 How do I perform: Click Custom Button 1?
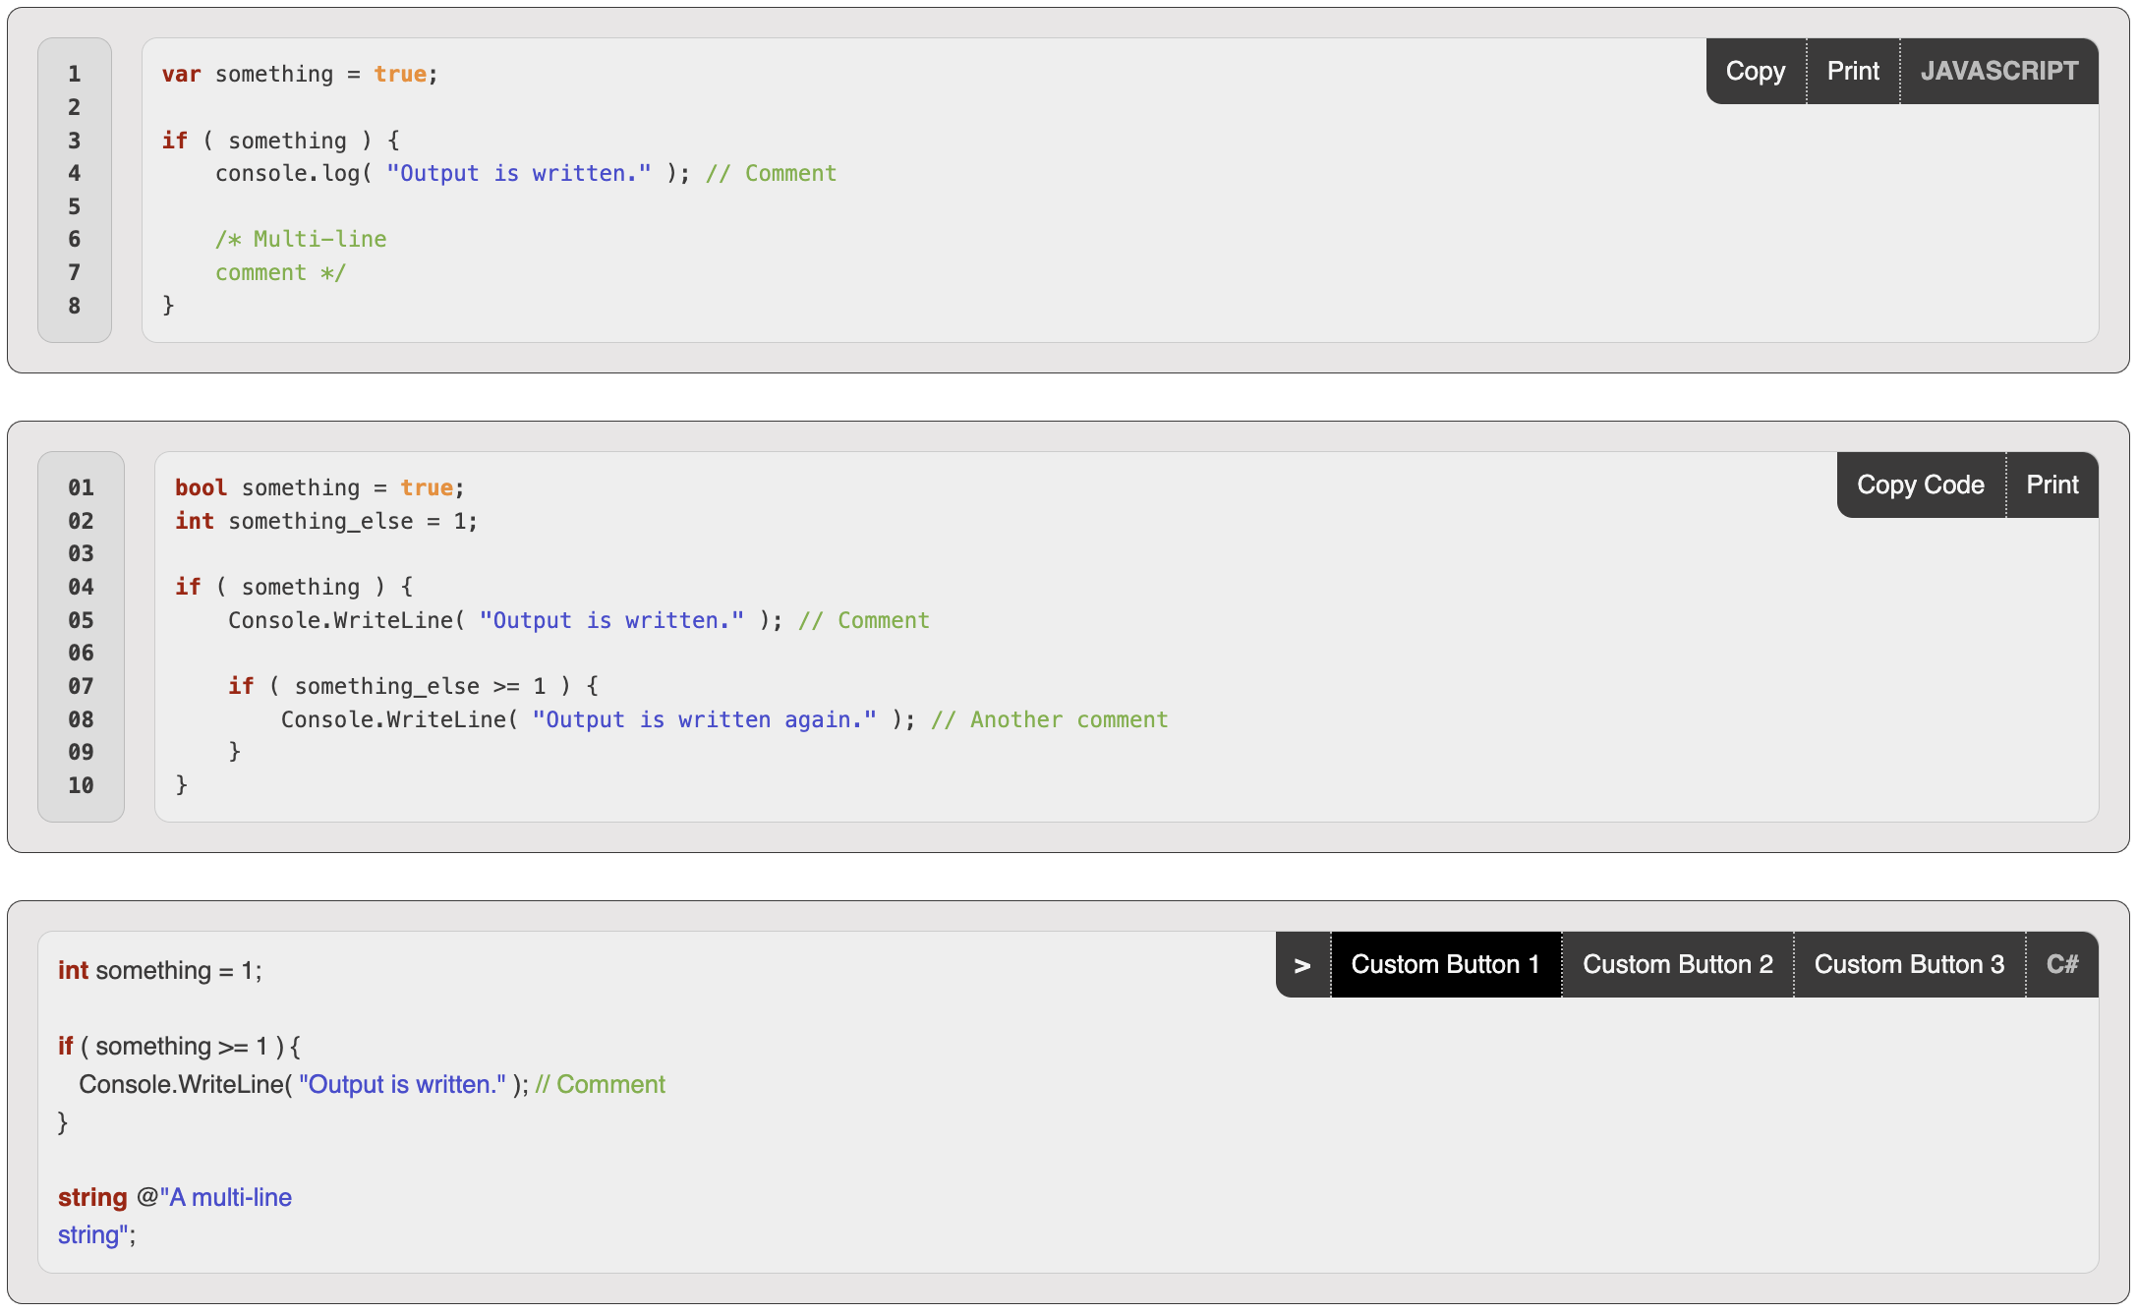click(1445, 965)
